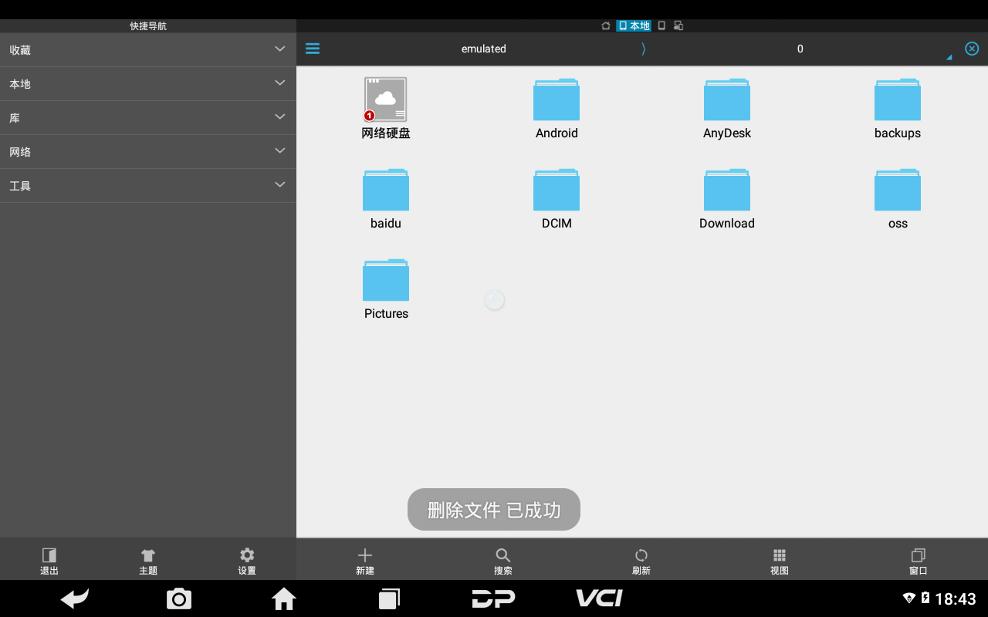The image size is (988, 617).
Task: Select the tablet window icon after 本地
Action: click(661, 25)
